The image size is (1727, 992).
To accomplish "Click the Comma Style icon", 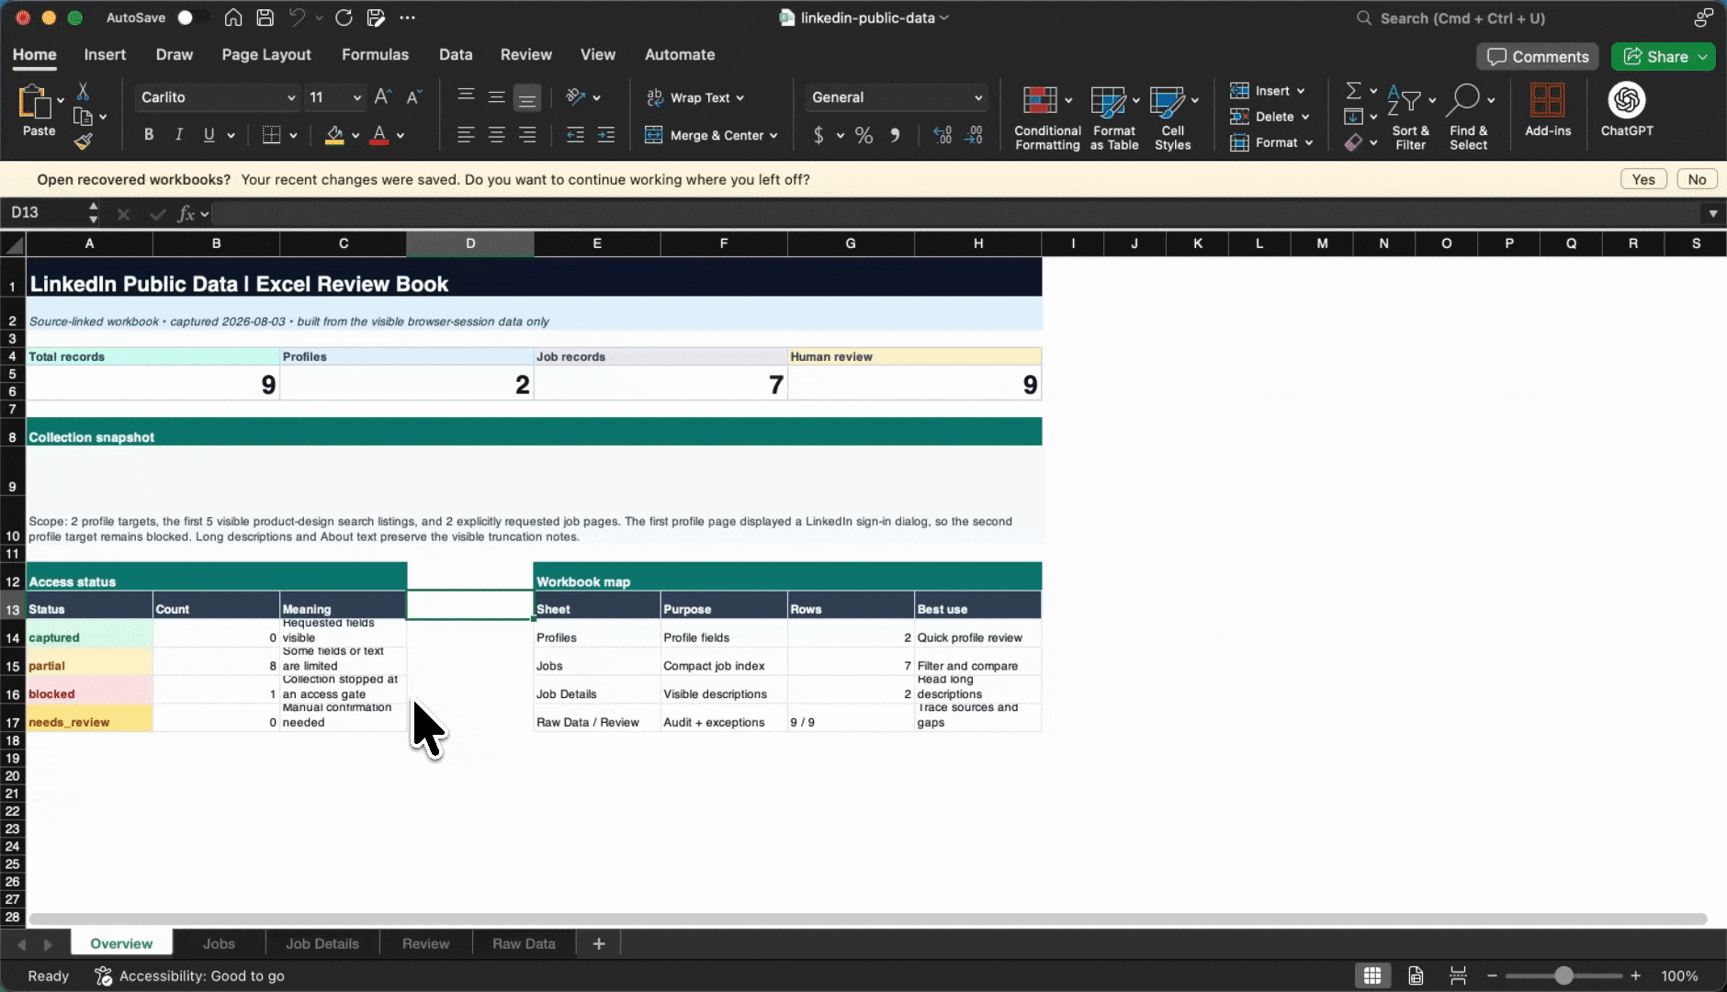I will (895, 136).
